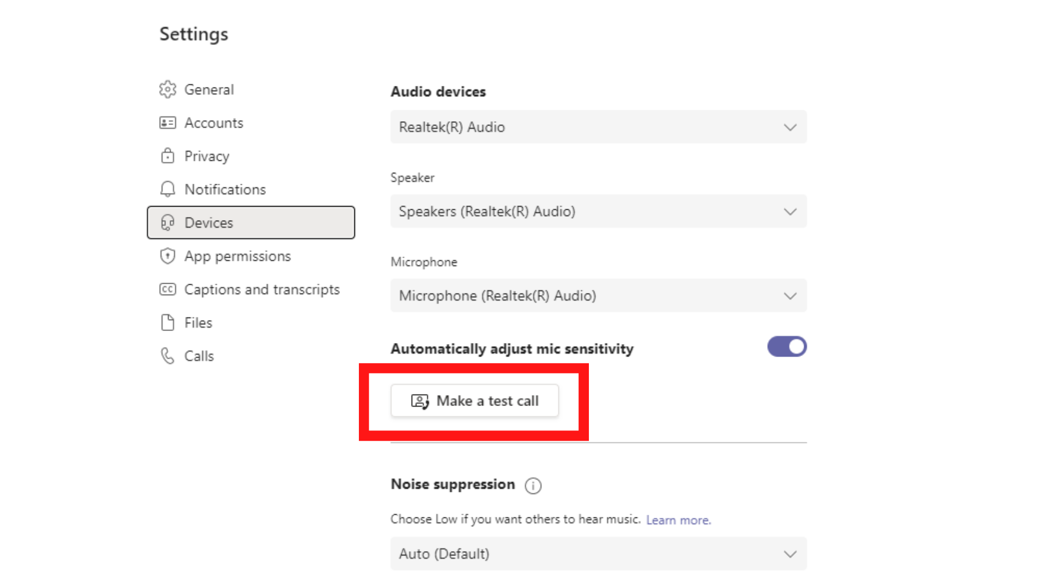The width and height of the screenshot is (1044, 587).
Task: Click the Accounts card icon
Action: point(167,123)
